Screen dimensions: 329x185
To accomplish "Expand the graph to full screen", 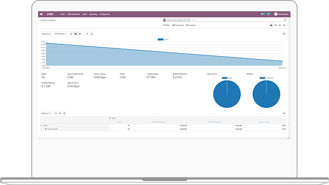I will coord(284,34).
